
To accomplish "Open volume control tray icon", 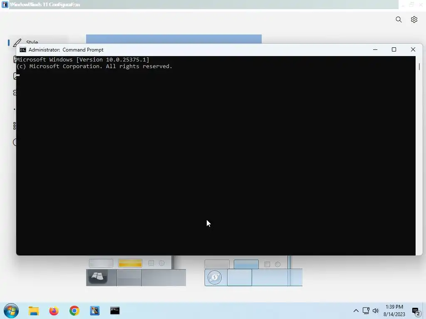I will [376, 311].
